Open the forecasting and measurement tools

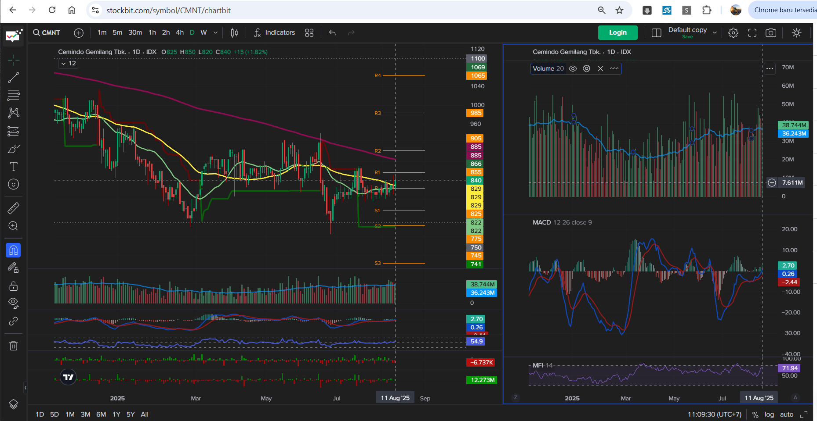coord(14,131)
